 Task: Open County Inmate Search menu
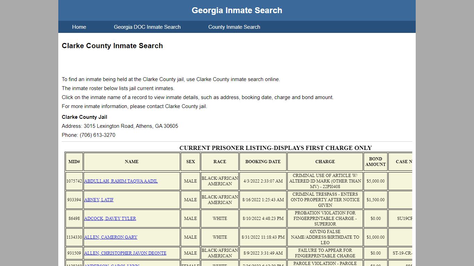pos(234,27)
